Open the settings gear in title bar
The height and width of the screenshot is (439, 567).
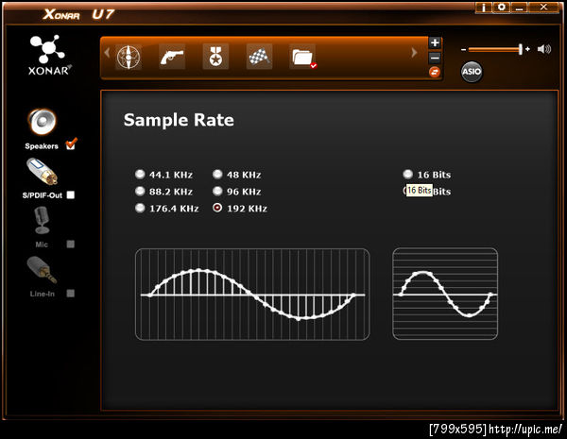502,8
